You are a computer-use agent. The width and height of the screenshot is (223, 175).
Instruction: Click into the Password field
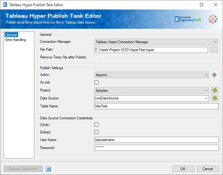coord(157,148)
